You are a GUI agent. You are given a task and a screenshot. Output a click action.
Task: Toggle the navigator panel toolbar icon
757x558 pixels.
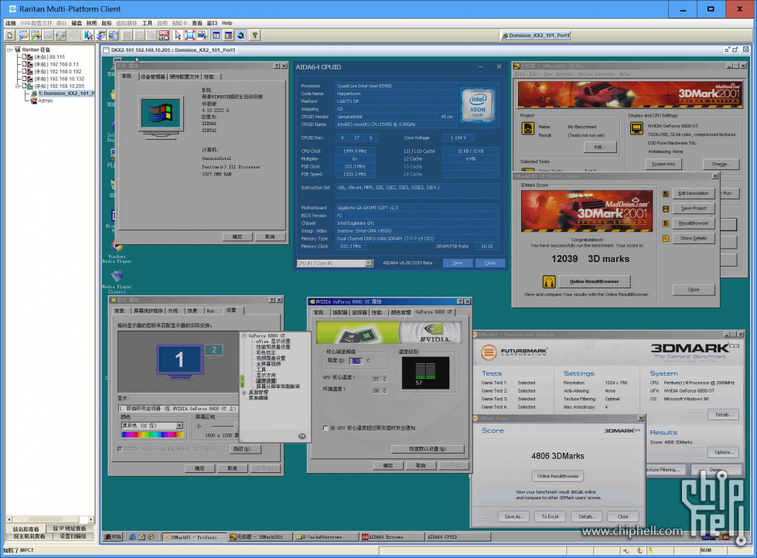coord(216,36)
